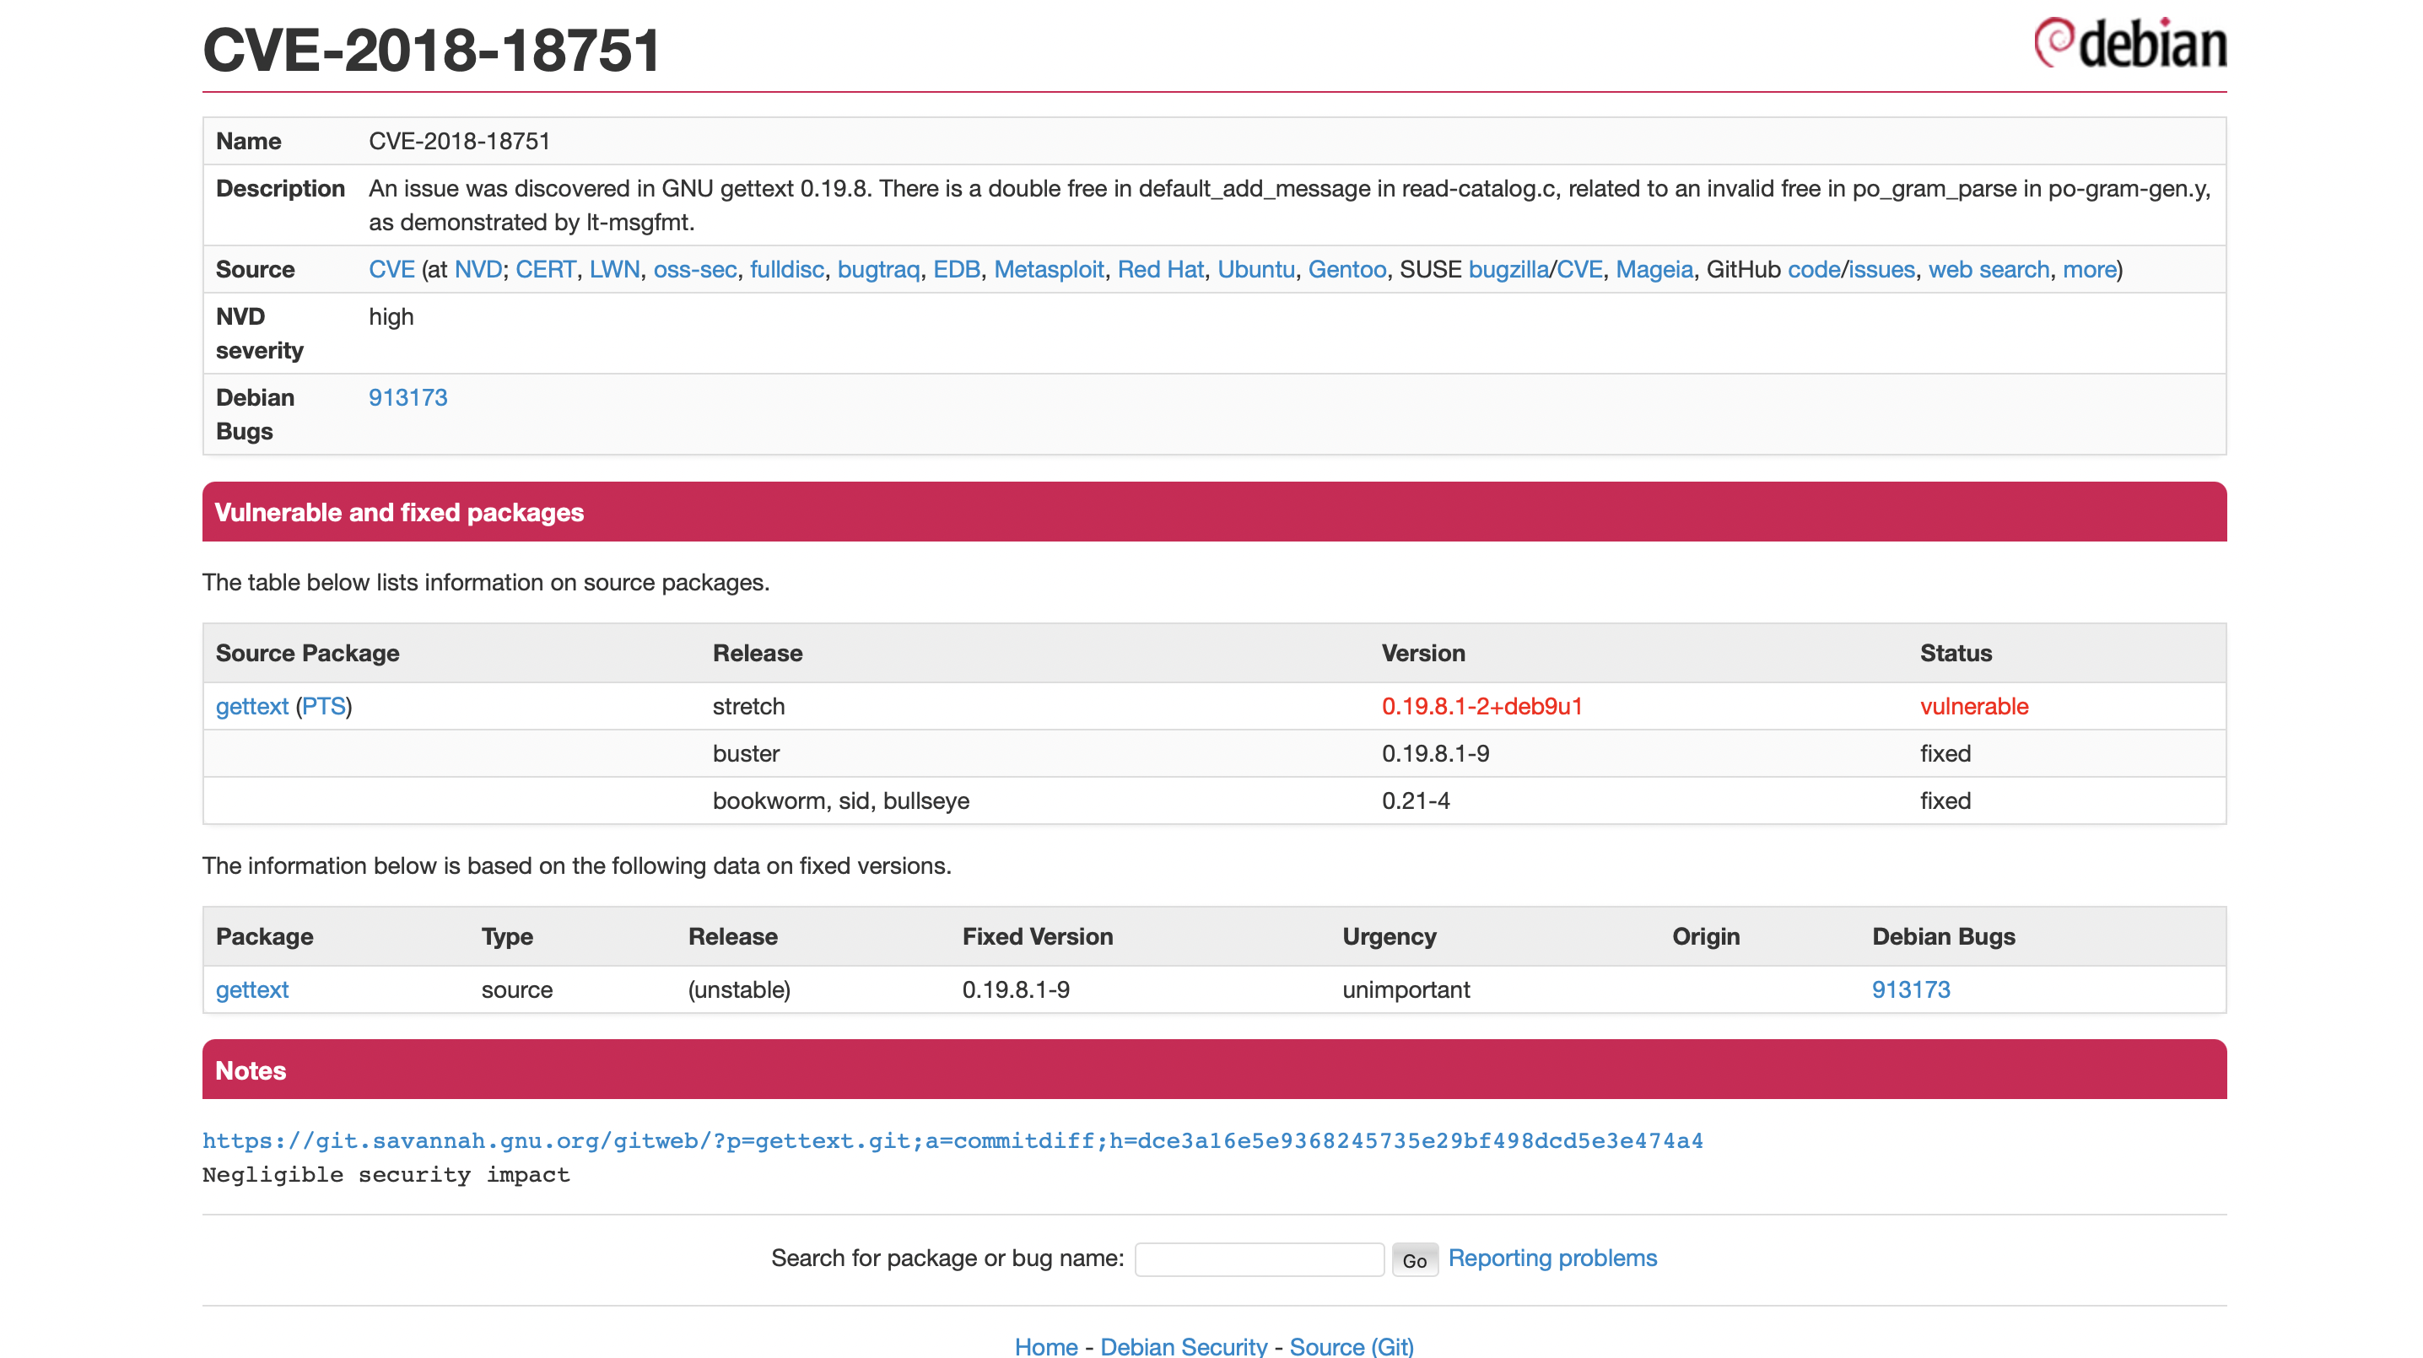Open the PTS link for gettext
2423x1358 pixels.
coord(324,706)
